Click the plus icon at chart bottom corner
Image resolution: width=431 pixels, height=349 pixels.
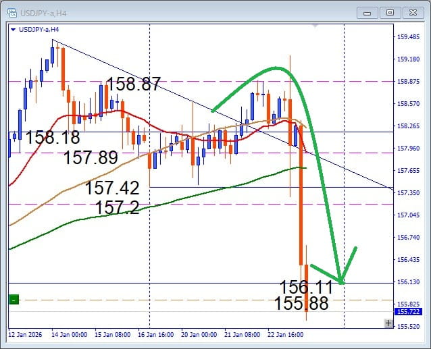coord(388,323)
